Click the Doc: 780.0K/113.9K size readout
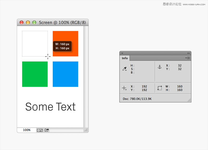Screen dimensions: 208x150 click(137, 99)
